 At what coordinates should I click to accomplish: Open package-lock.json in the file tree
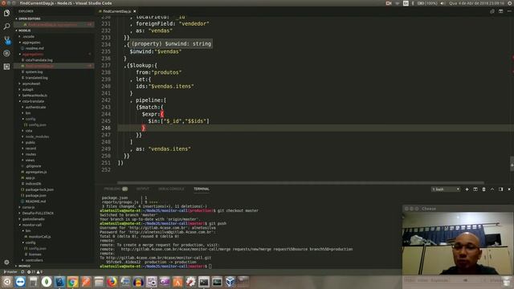(x=39, y=189)
